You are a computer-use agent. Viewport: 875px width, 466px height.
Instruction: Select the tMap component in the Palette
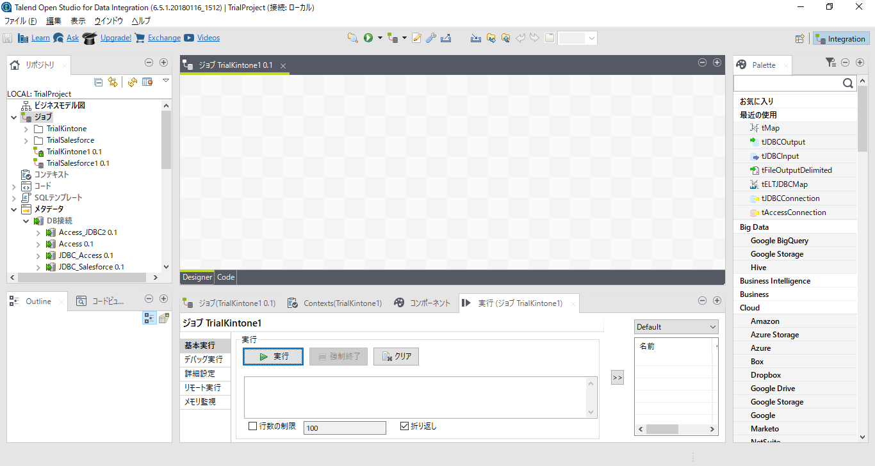coord(771,127)
